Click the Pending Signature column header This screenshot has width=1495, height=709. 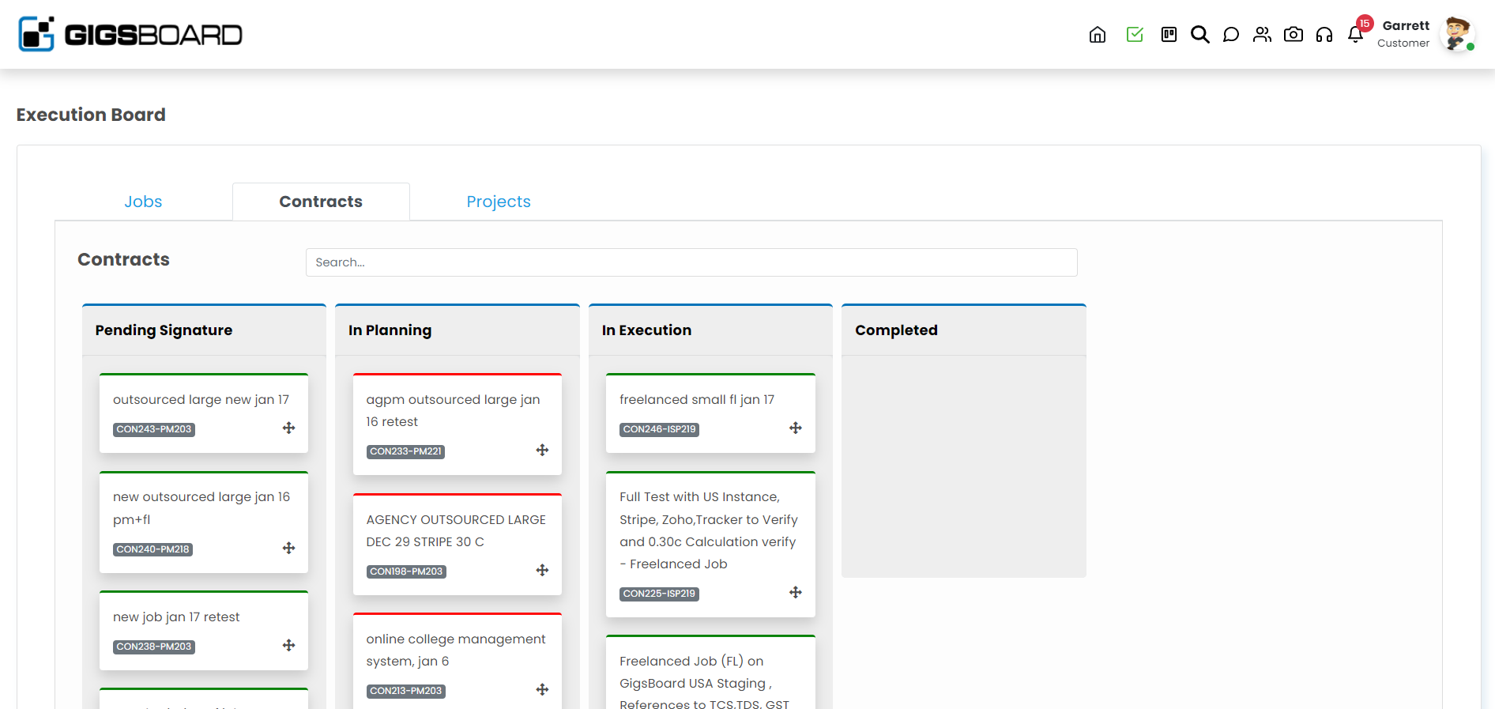pos(164,330)
